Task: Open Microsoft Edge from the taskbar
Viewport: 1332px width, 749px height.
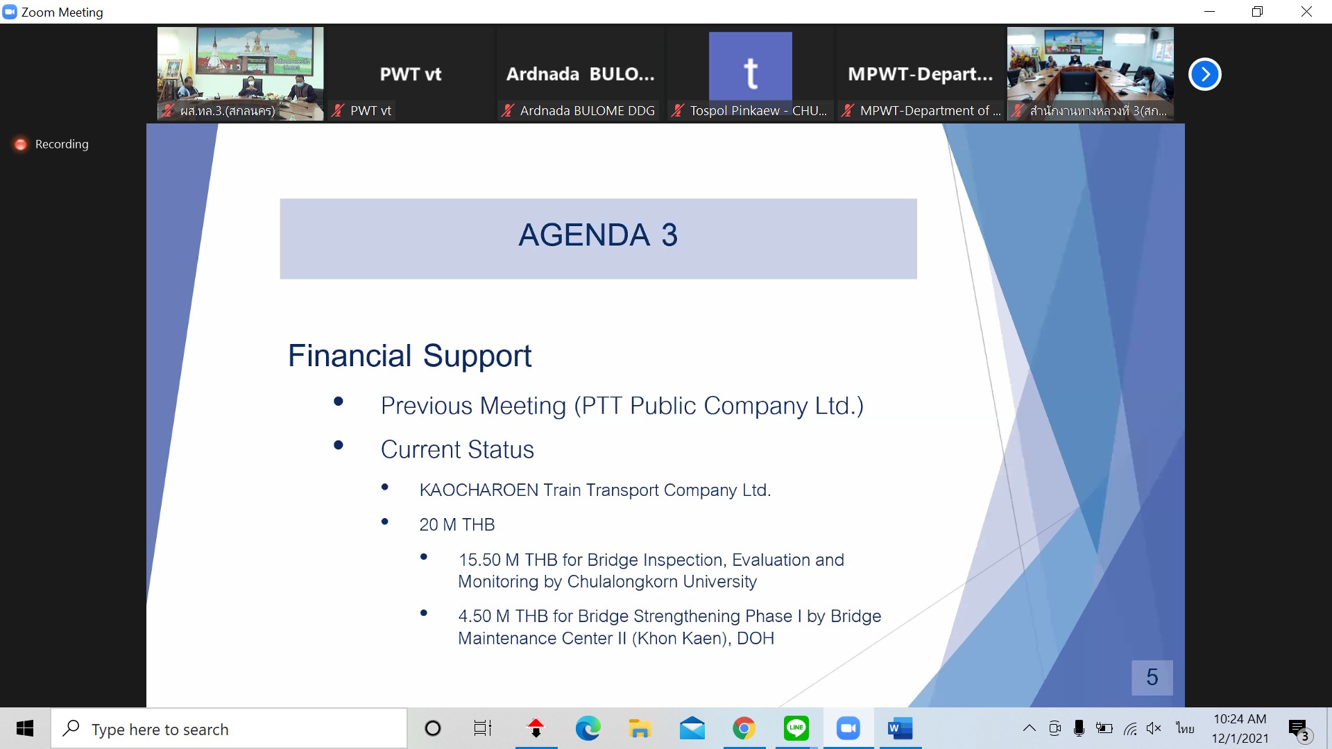Action: 588,729
